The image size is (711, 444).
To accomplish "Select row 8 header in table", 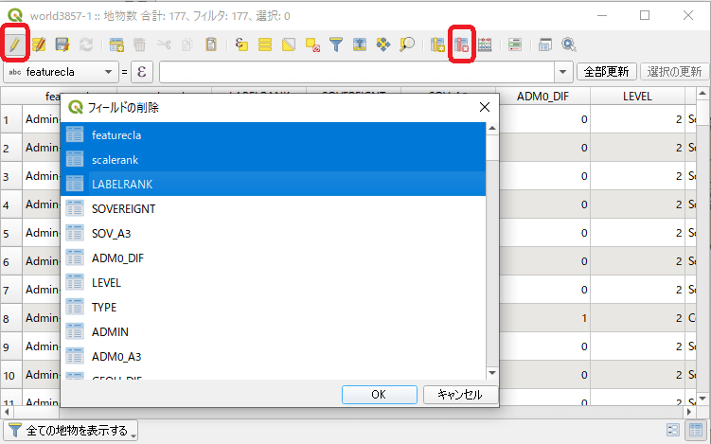I will coord(11,318).
